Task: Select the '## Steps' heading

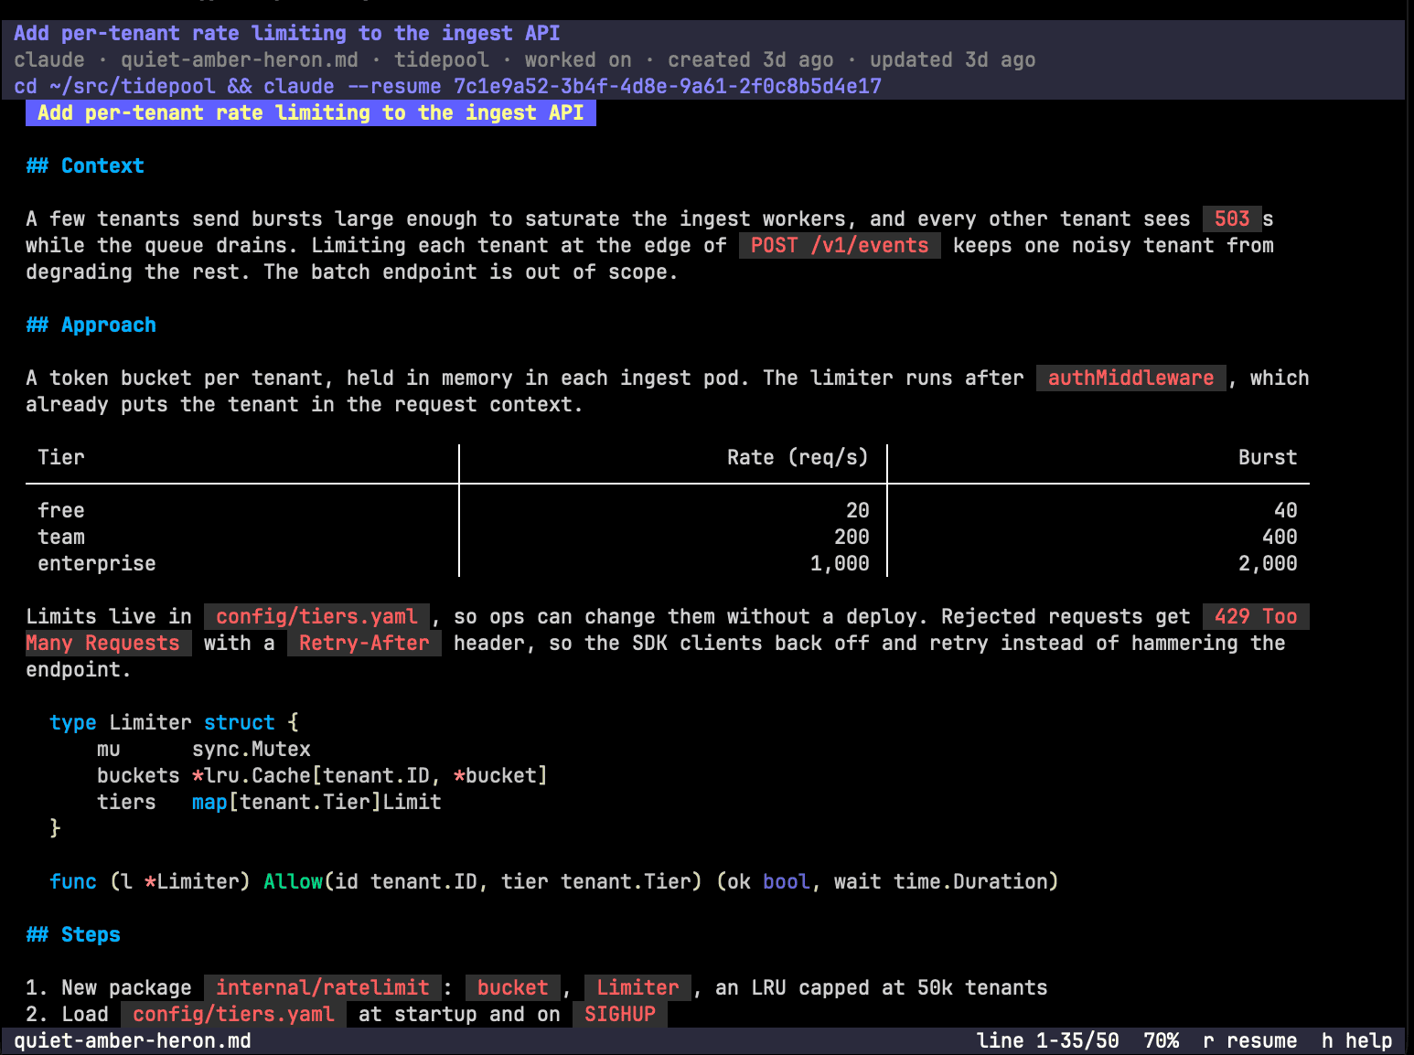Action: [x=73, y=934]
